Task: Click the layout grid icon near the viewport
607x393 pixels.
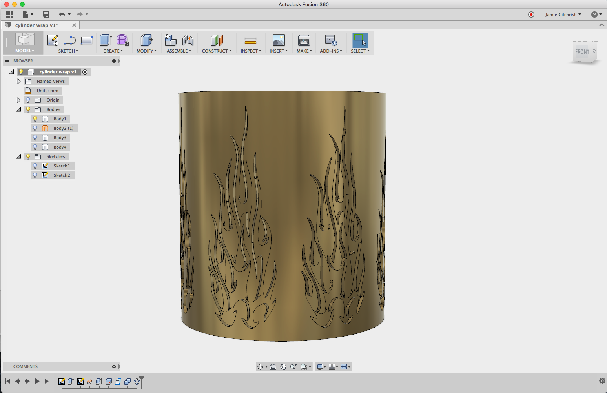Action: 332,366
